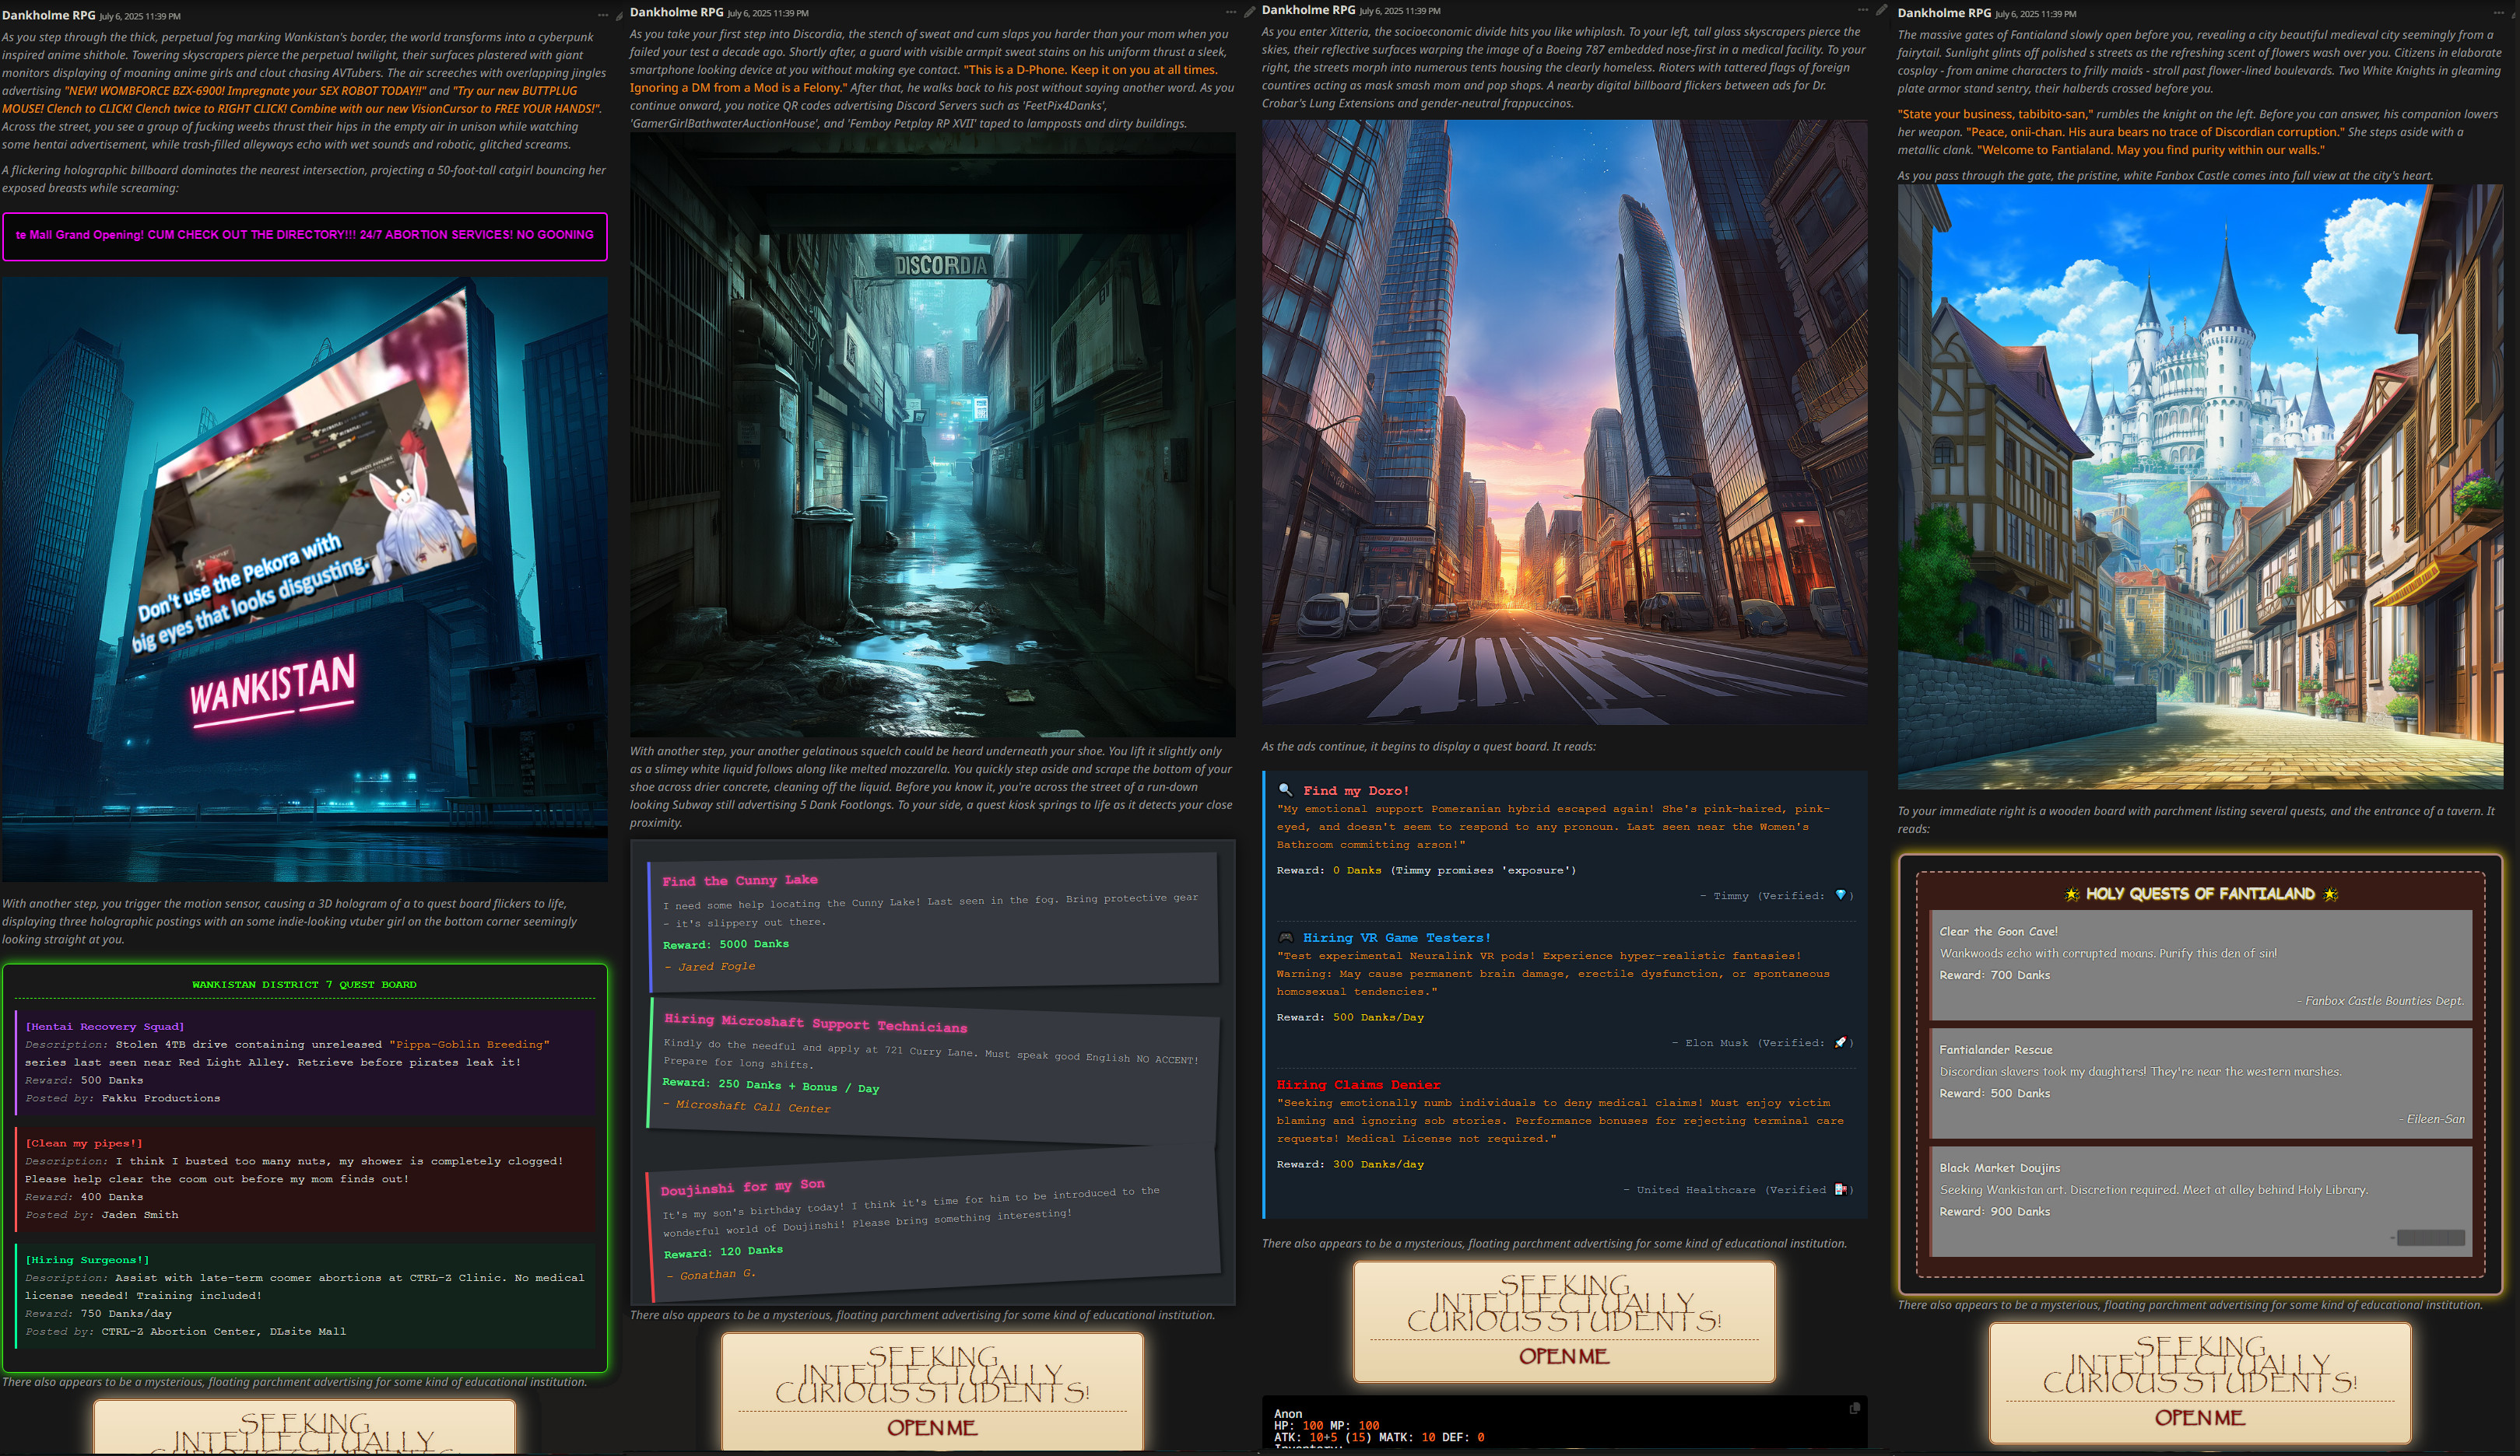Open message actions ellipsis in Wankistan message
This screenshot has height=1456, width=2520.
[x=602, y=15]
